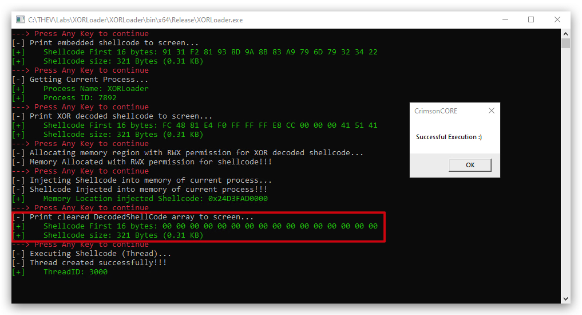Click 'Process ID: 7892' line

(64, 98)
